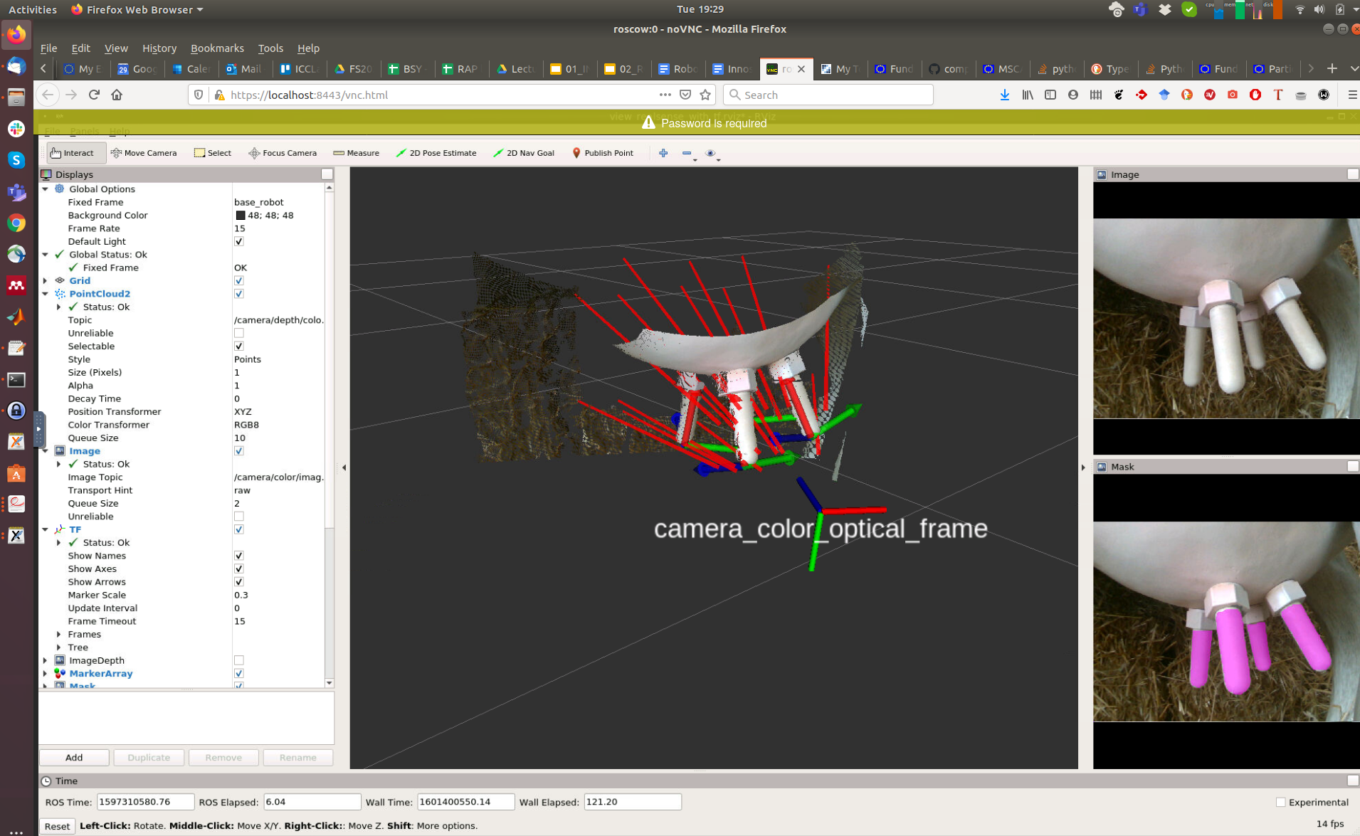Activate the Publish Point tool
Screen dimensions: 1360x836
[602, 153]
